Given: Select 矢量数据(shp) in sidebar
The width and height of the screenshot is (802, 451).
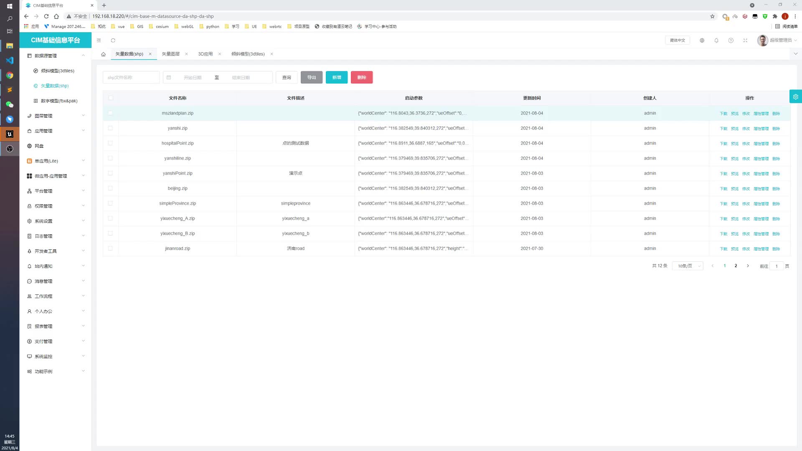Looking at the screenshot, I should (56, 86).
